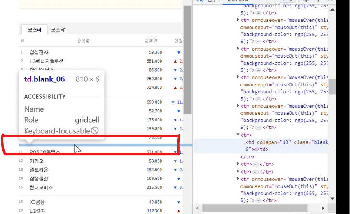Click the 종목명 column header
This screenshot has height=214, width=350.
(83, 41)
